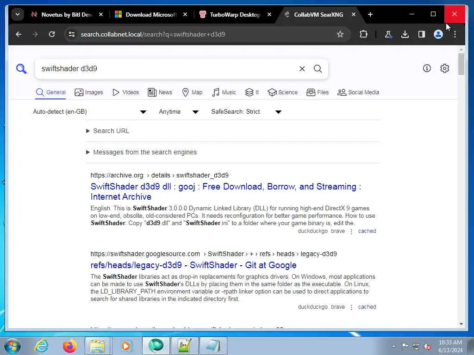This screenshot has height=355, width=474.
Task: Open tab search dropdown in tab strip
Action: click(18, 14)
